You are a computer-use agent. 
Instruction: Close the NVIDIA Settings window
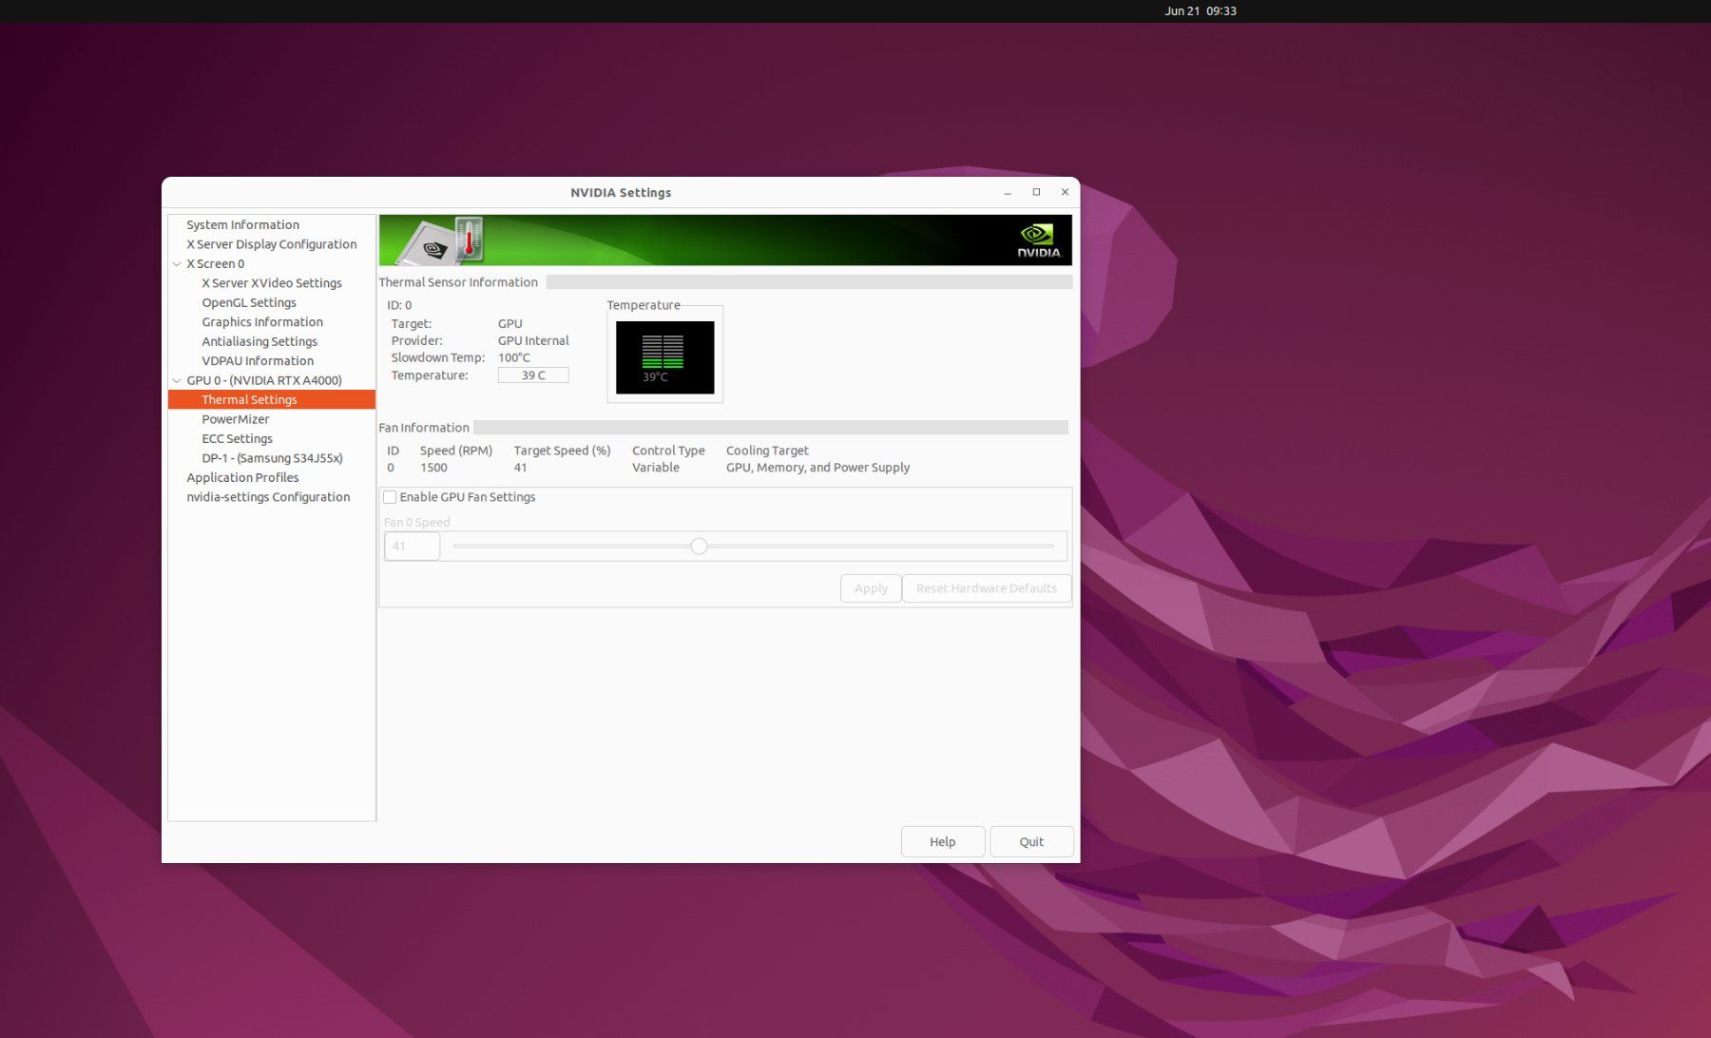coord(1065,192)
